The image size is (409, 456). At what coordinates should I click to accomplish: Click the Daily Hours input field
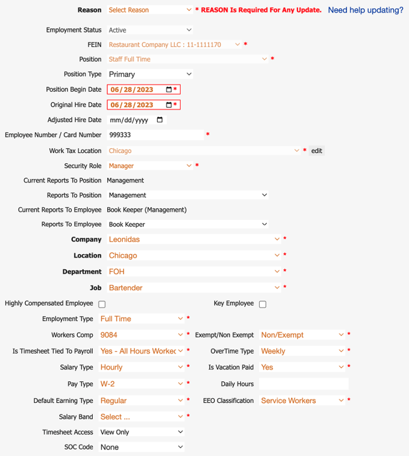pos(304,384)
